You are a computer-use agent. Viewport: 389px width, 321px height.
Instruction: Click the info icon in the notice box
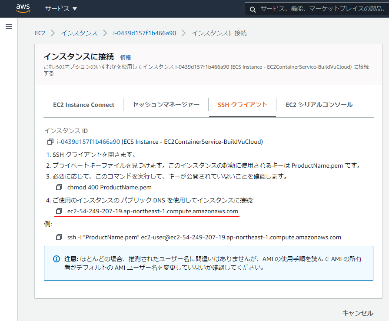57,259
